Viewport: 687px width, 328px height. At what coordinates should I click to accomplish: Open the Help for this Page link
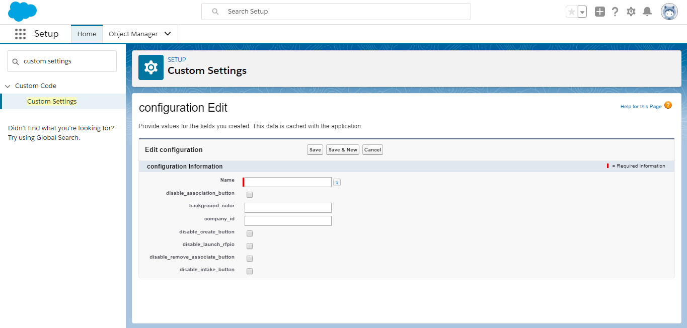coord(641,107)
